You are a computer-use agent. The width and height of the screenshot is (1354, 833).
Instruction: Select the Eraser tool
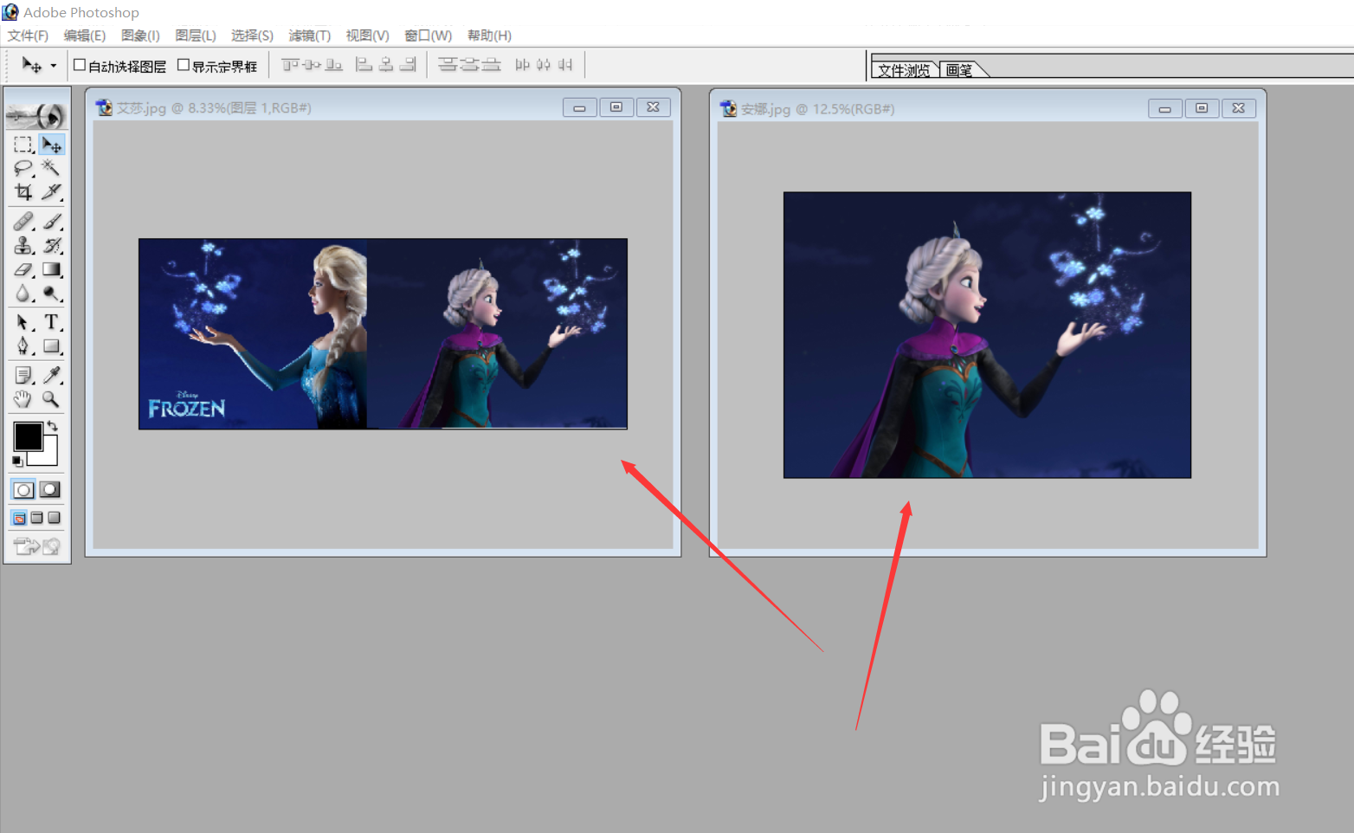(23, 269)
